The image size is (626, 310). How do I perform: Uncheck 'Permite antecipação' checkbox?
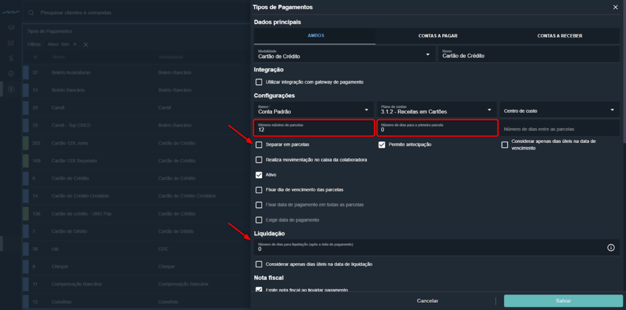coord(381,145)
